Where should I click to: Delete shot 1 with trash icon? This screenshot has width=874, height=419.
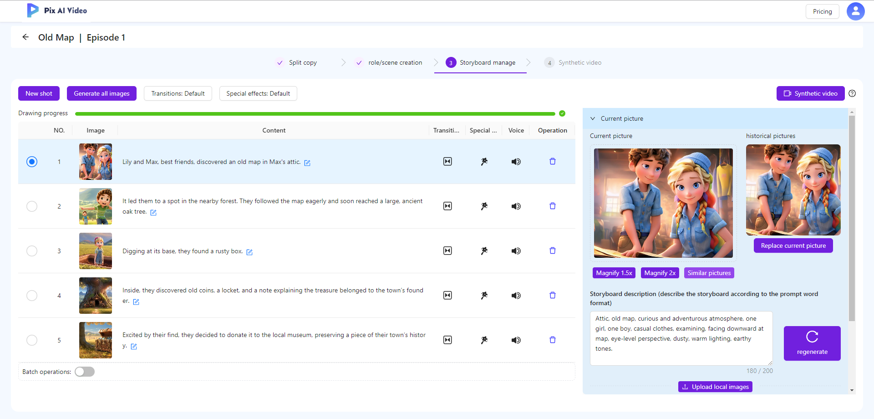coord(553,161)
